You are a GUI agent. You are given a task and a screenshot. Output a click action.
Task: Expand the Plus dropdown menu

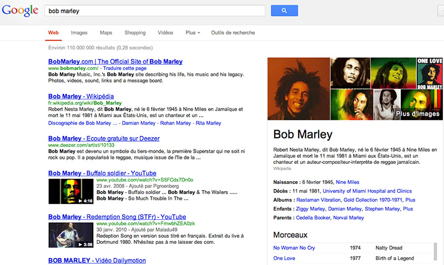(x=193, y=33)
